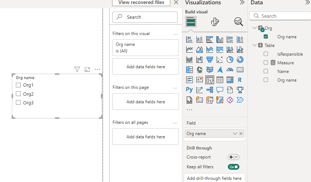The image size is (311, 182).
Task: Add a Filled map visual
Action: point(210,70)
